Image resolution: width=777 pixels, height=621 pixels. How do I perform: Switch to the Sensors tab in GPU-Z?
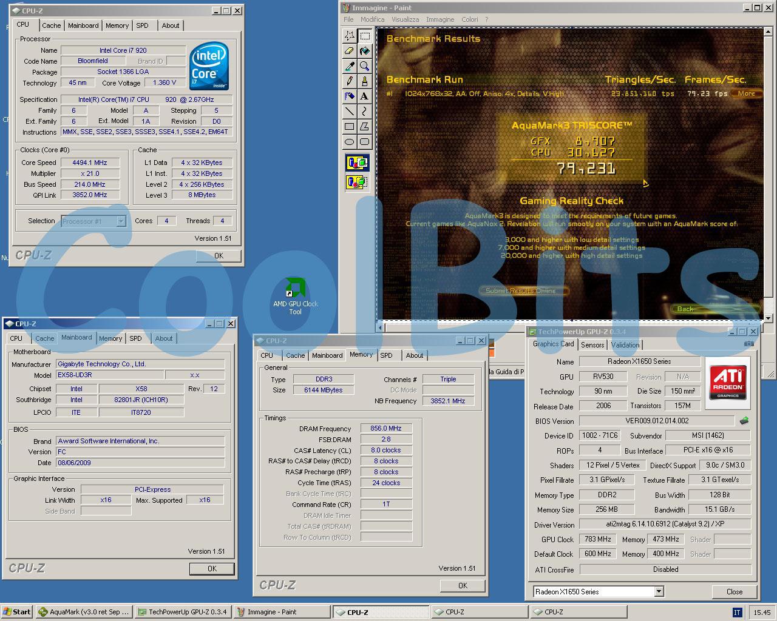pyautogui.click(x=592, y=344)
